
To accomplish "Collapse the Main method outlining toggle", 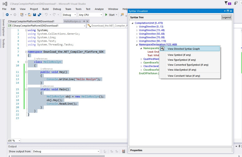I will click(26, 89).
